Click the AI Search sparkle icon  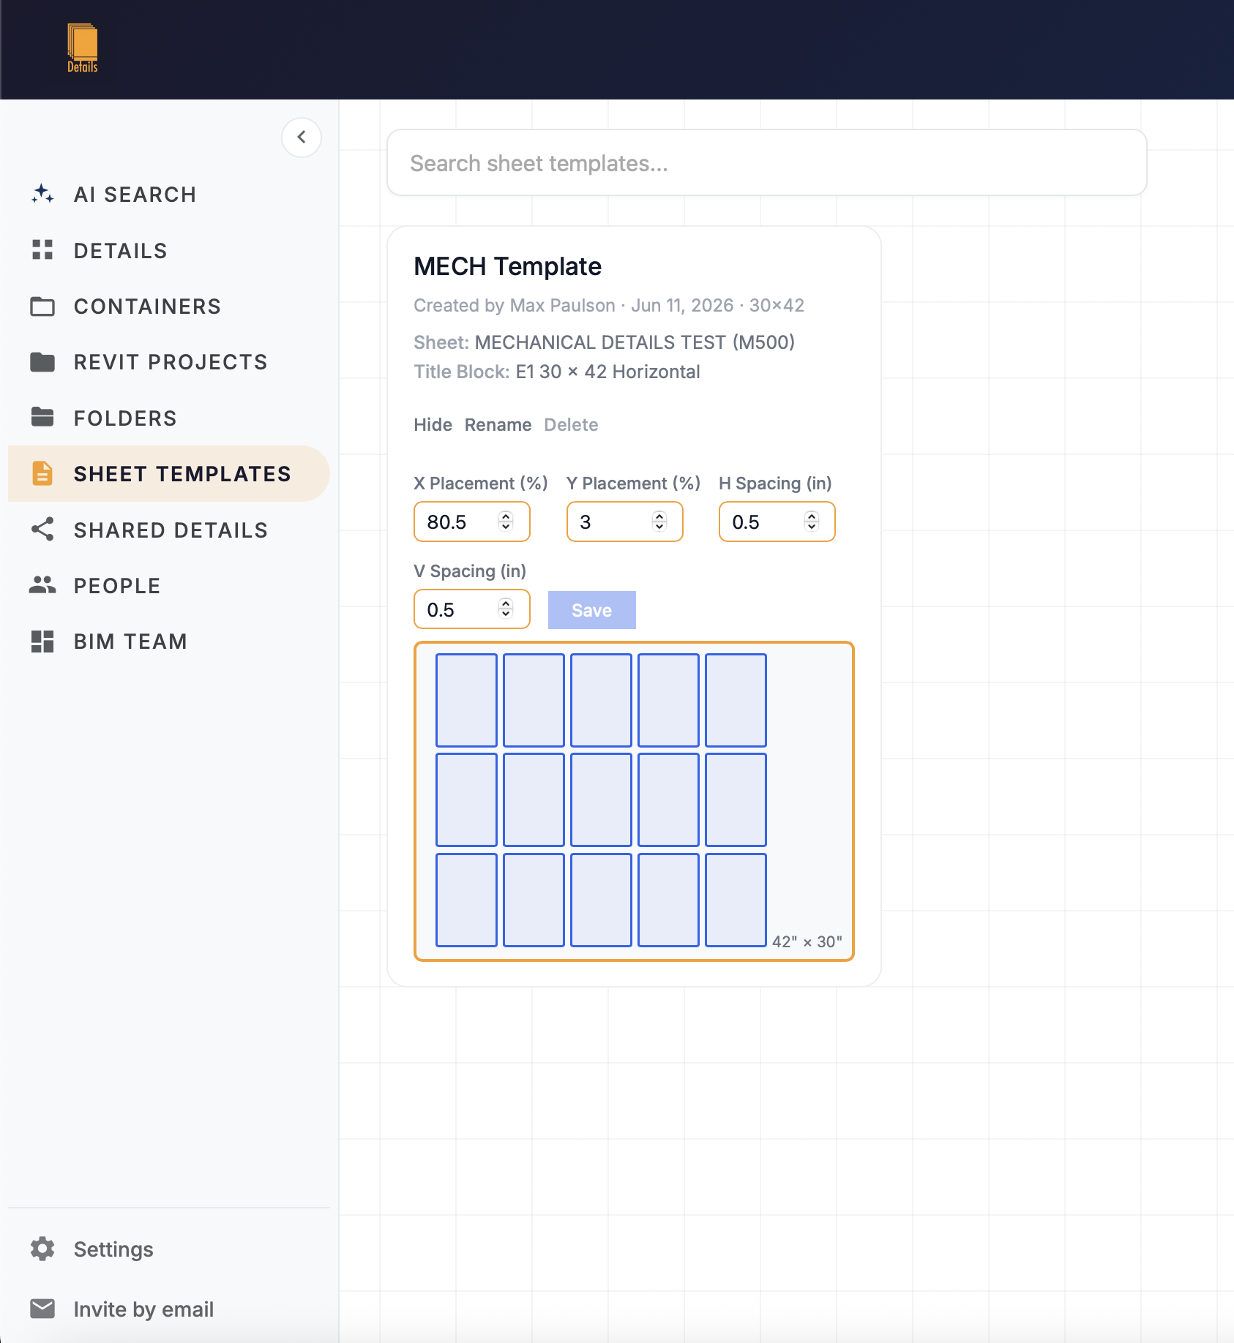pyautogui.click(x=42, y=194)
